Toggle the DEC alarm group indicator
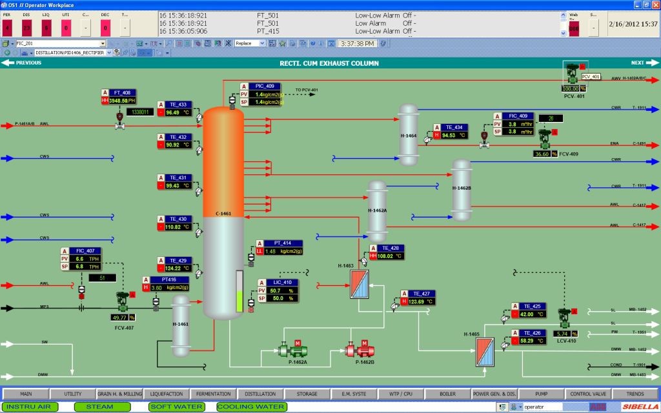 (x=105, y=28)
